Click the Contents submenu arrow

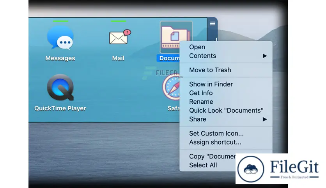tap(264, 56)
